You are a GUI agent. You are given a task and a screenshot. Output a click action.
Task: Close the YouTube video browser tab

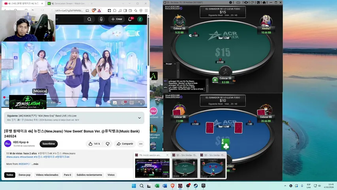[x=42, y=4]
